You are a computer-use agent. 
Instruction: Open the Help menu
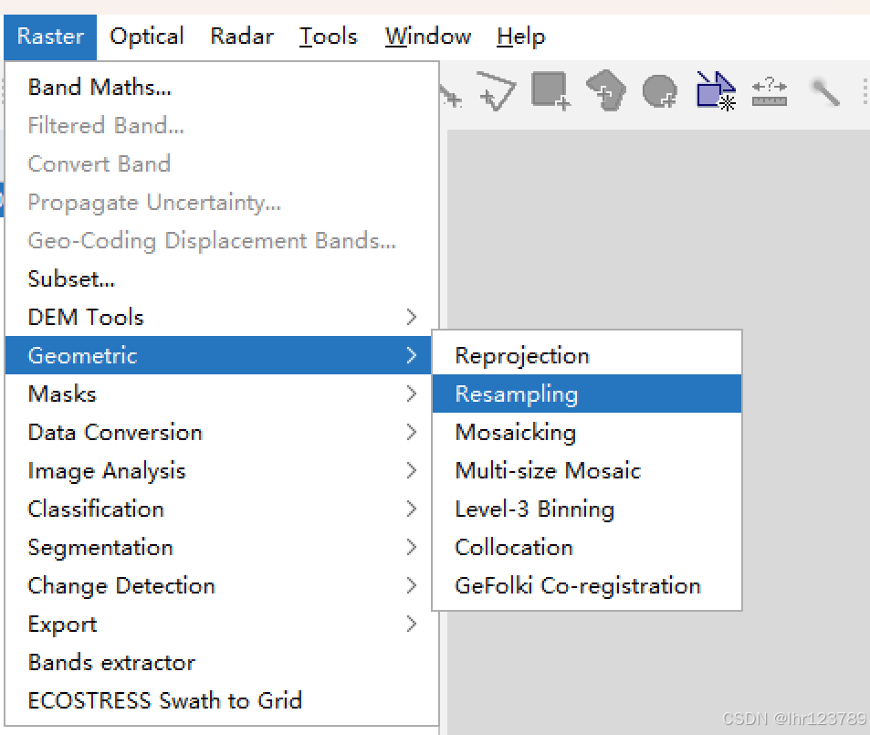521,37
